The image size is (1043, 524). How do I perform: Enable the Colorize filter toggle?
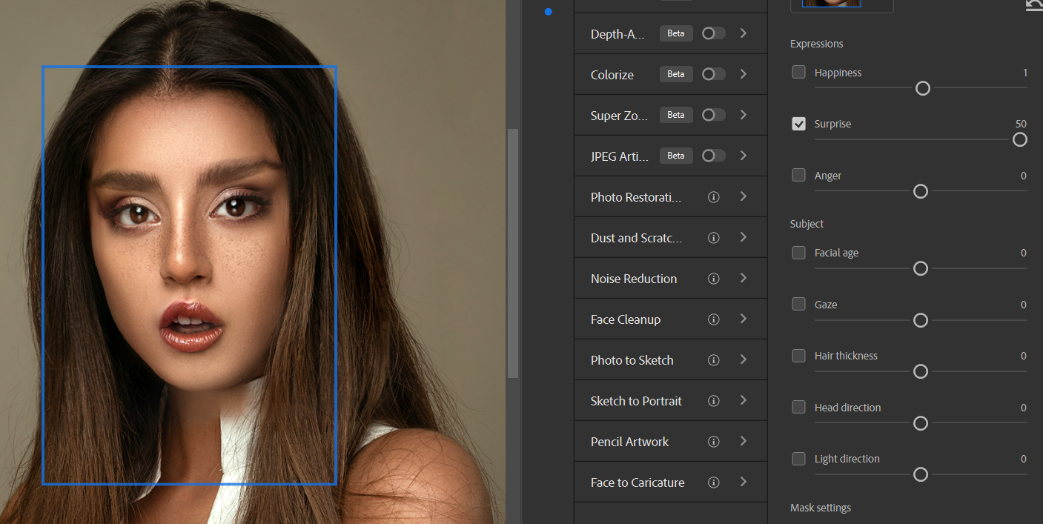[x=713, y=74]
